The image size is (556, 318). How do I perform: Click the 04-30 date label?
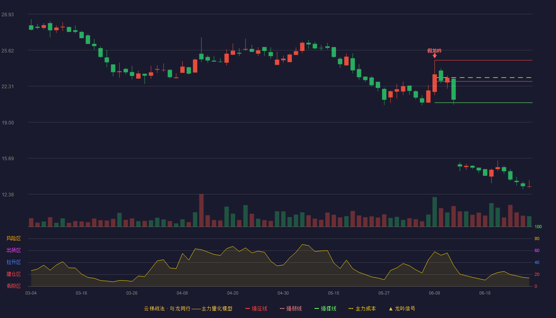coord(283,293)
